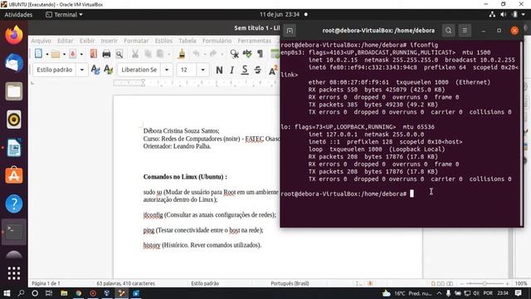This screenshot has height=299, width=531.
Task: Click the font size 12 field
Action: 188,70
